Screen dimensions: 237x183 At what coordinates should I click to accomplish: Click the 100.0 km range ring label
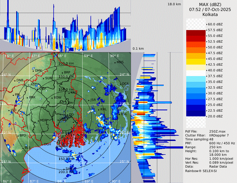coord(65,90)
